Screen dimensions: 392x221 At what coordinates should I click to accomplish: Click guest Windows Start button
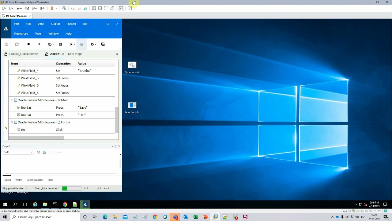pyautogui.click(x=5, y=204)
